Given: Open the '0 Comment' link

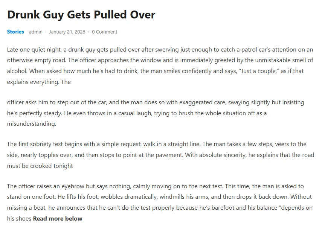Looking at the screenshot, I should pyautogui.click(x=105, y=32).
